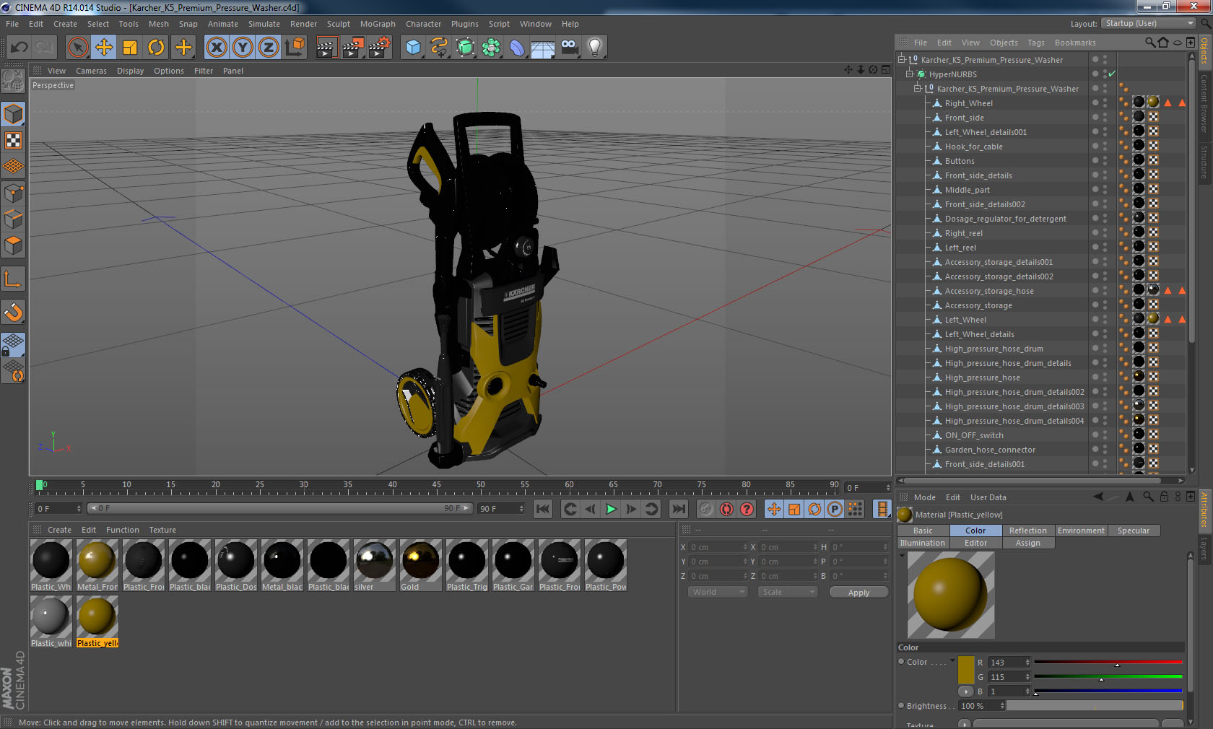1213x729 pixels.
Task: Collapse the HyperNURBS tree node
Action: point(910,74)
